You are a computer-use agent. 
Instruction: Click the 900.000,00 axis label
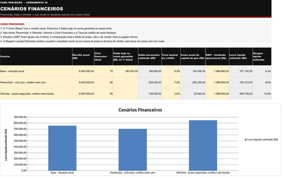point(20,117)
